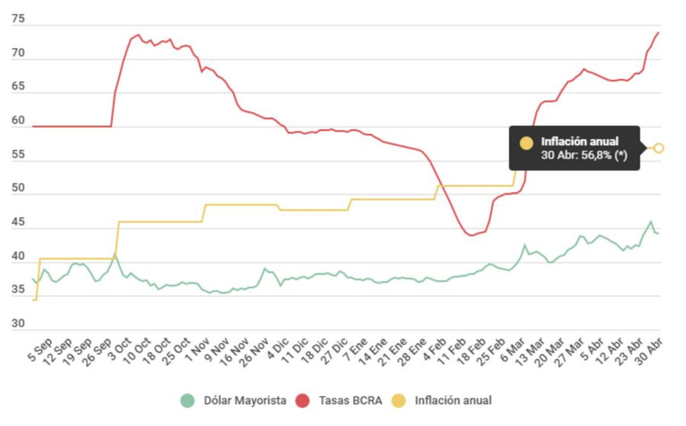
Task: Toggle the Tasas BCRA series label
Action: click(351, 401)
